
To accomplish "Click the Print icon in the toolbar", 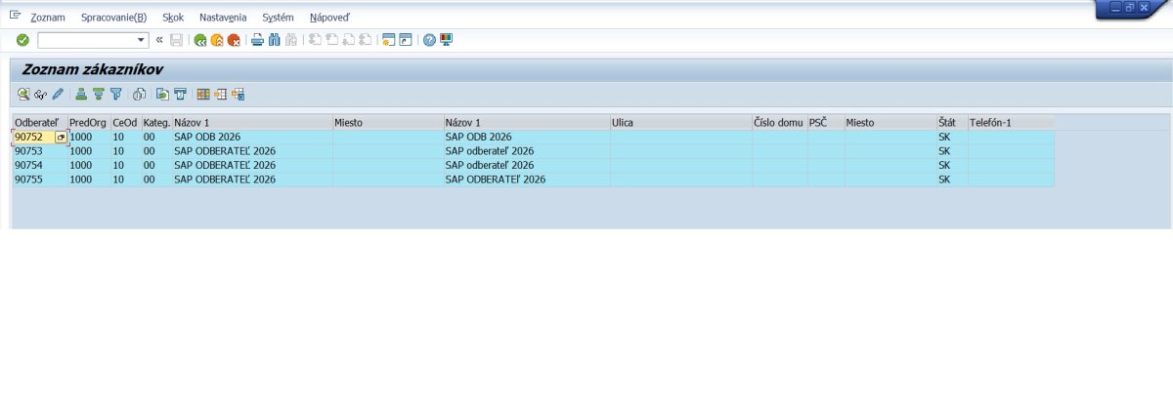I will pos(258,40).
